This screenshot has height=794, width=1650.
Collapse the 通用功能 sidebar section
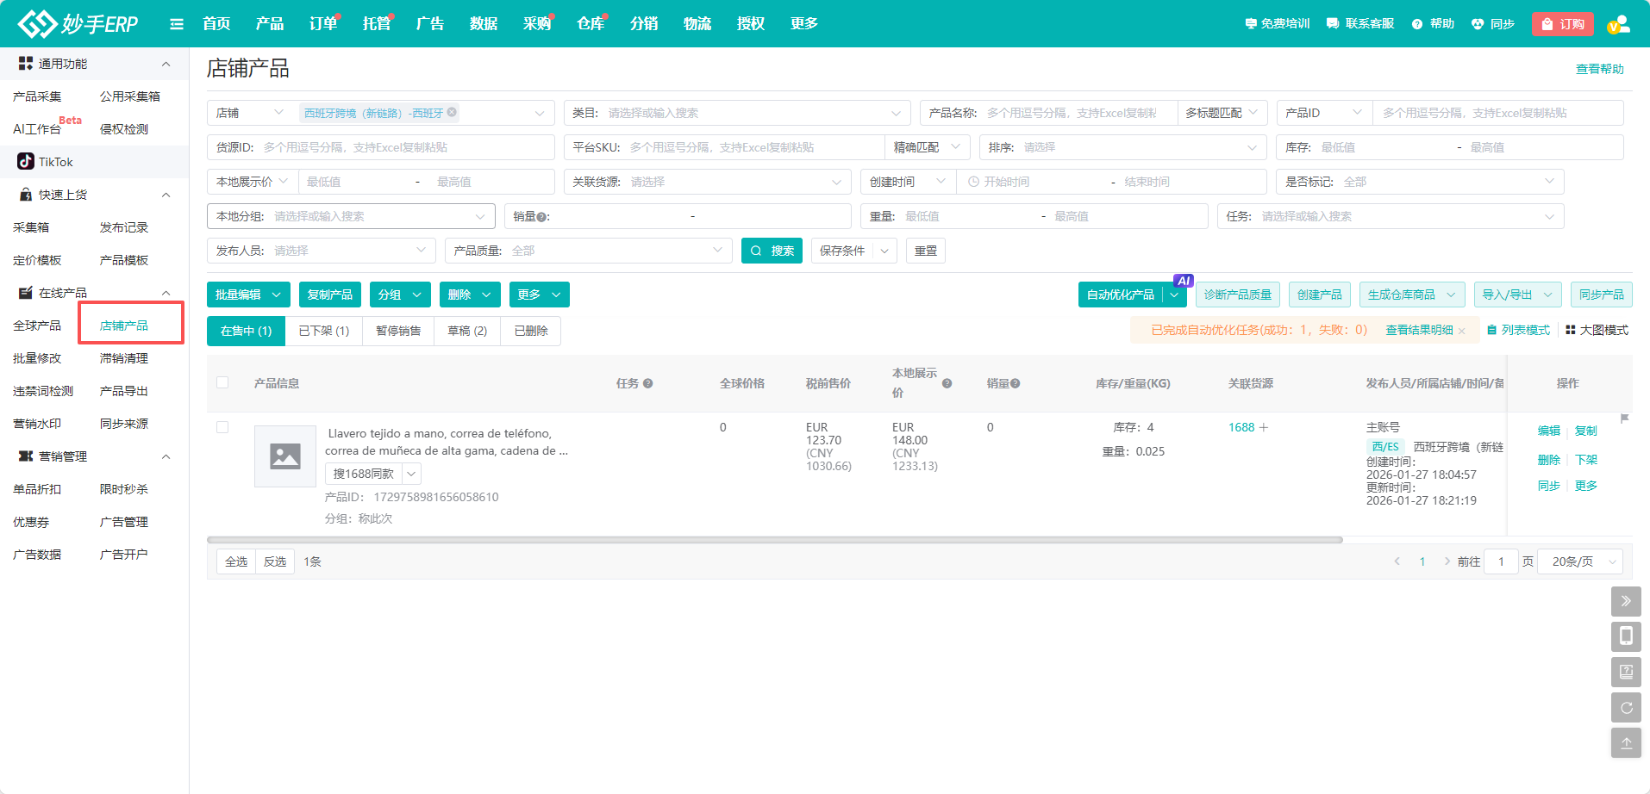pos(166,64)
